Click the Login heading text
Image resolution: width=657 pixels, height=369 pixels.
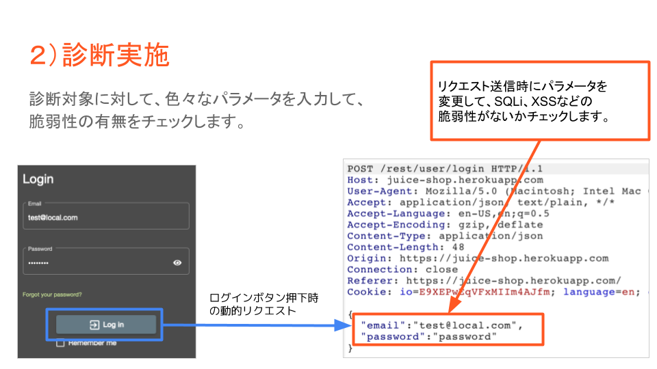(x=38, y=179)
